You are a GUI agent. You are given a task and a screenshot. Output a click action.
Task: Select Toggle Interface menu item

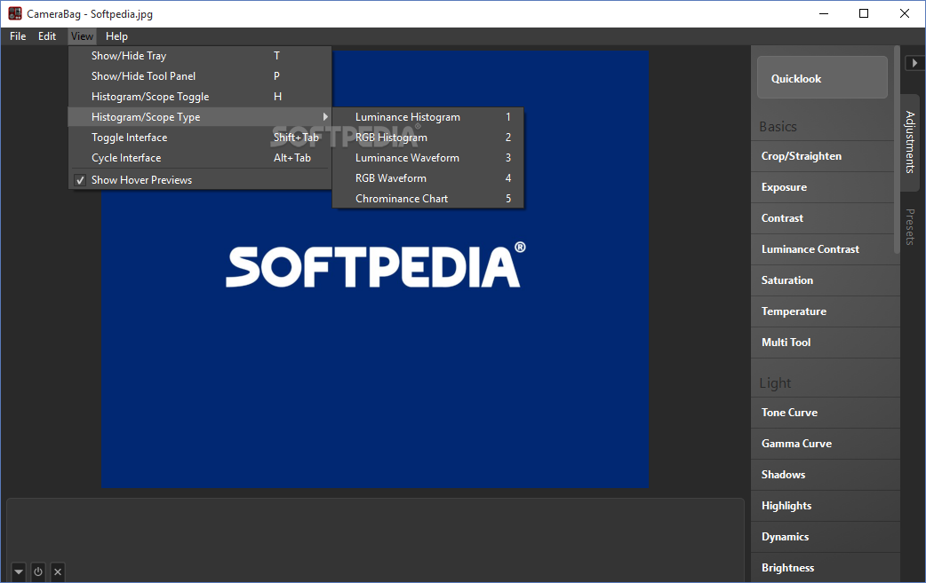200,138
